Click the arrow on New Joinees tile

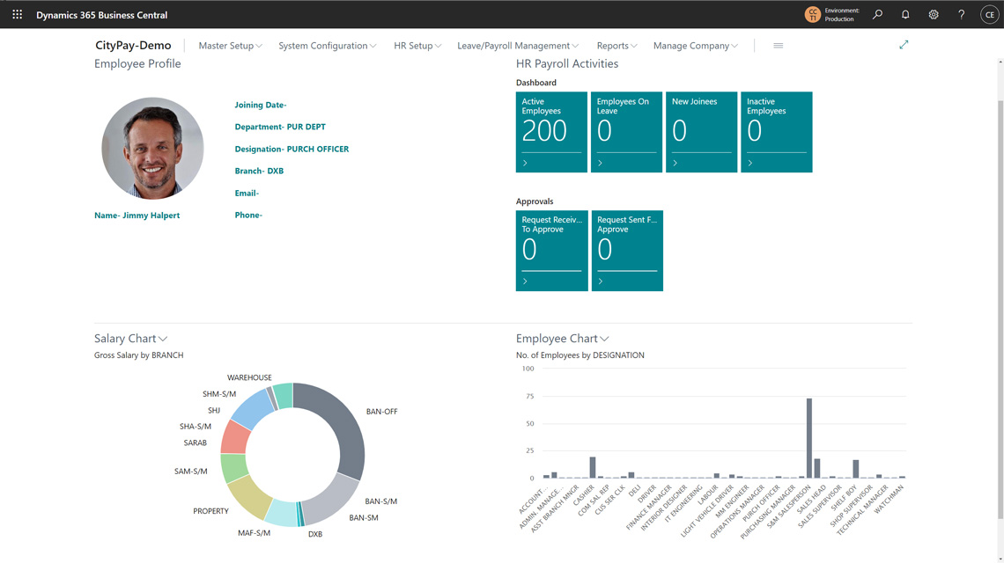(675, 163)
